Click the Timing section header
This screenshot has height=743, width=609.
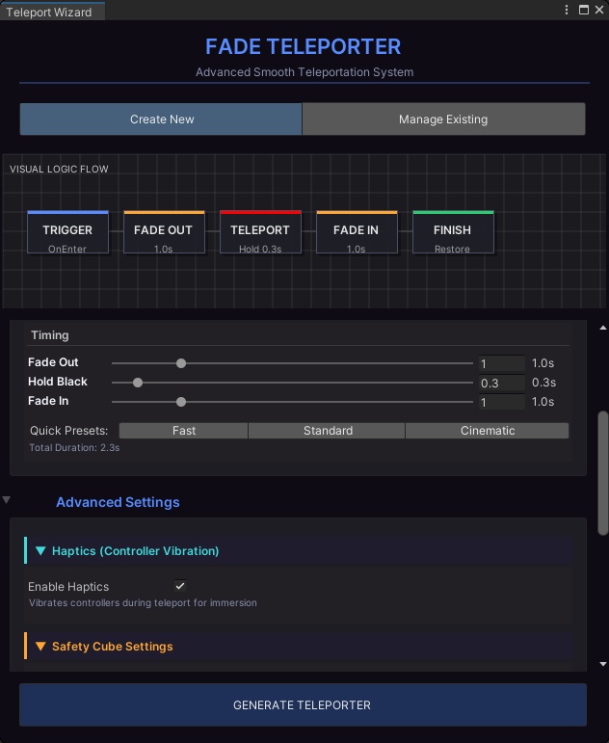(x=50, y=335)
